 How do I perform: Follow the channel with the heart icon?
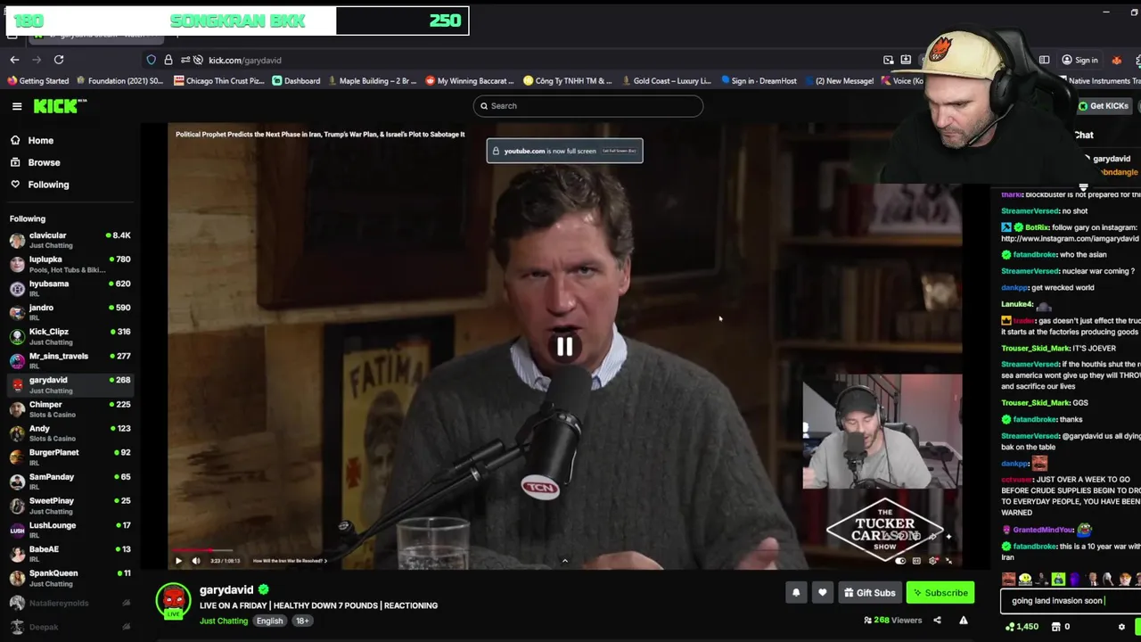[x=822, y=592]
